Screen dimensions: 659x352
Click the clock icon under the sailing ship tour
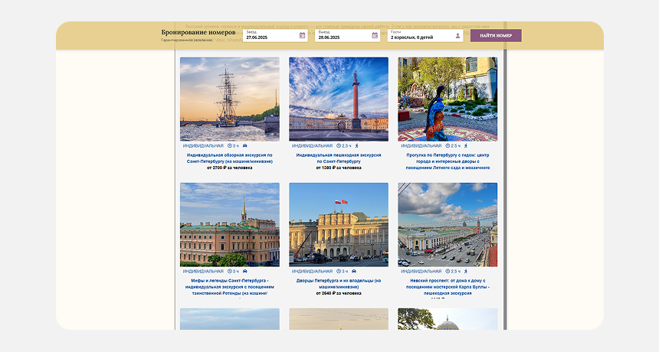pyautogui.click(x=230, y=146)
